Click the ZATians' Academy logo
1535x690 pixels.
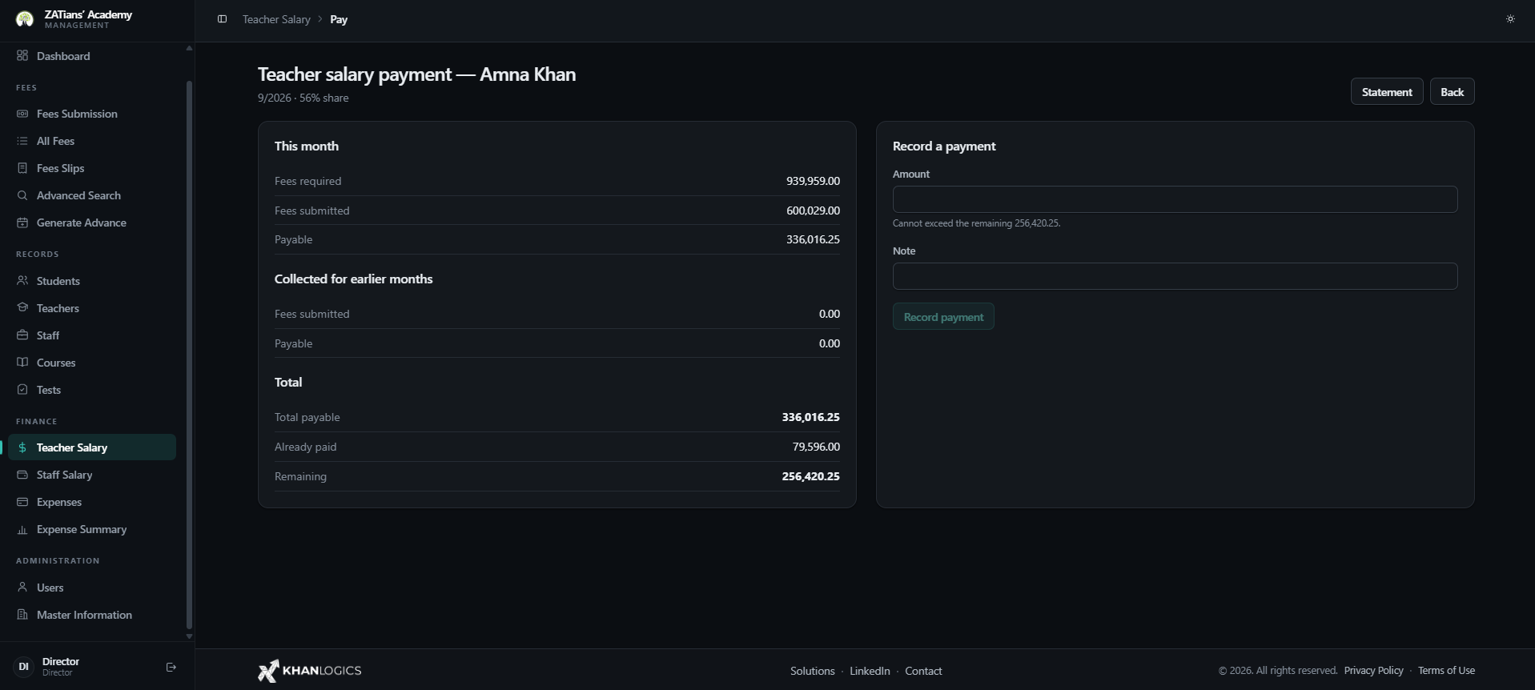click(x=25, y=19)
